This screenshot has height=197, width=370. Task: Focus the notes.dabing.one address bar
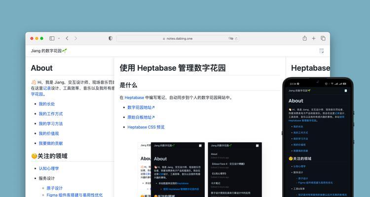(x=178, y=38)
